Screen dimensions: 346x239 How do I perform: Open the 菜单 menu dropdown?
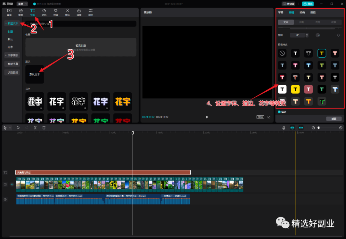coord(22,4)
